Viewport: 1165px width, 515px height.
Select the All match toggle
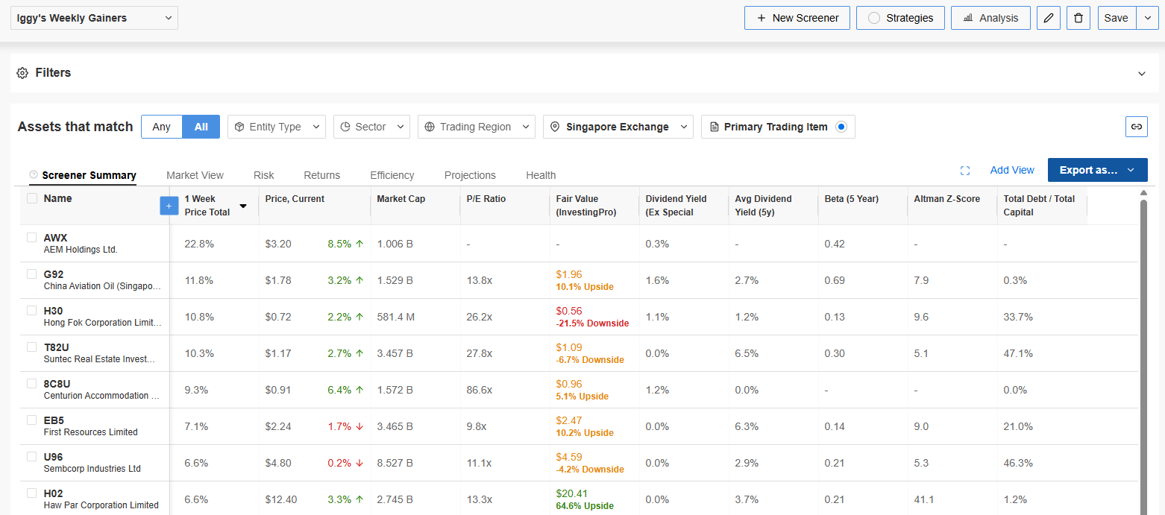pyautogui.click(x=201, y=127)
